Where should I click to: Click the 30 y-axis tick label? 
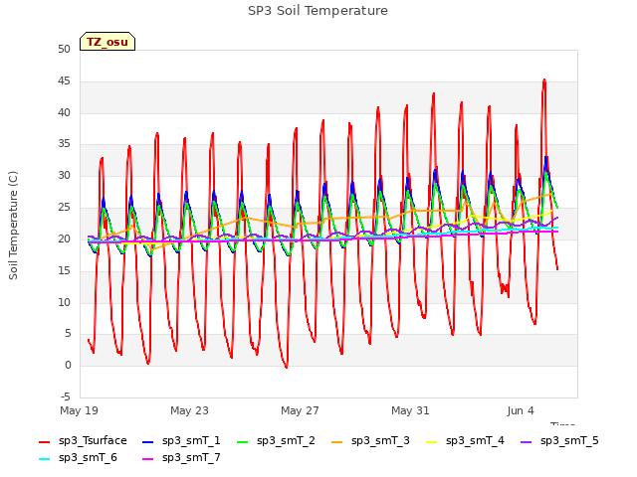tap(64, 176)
